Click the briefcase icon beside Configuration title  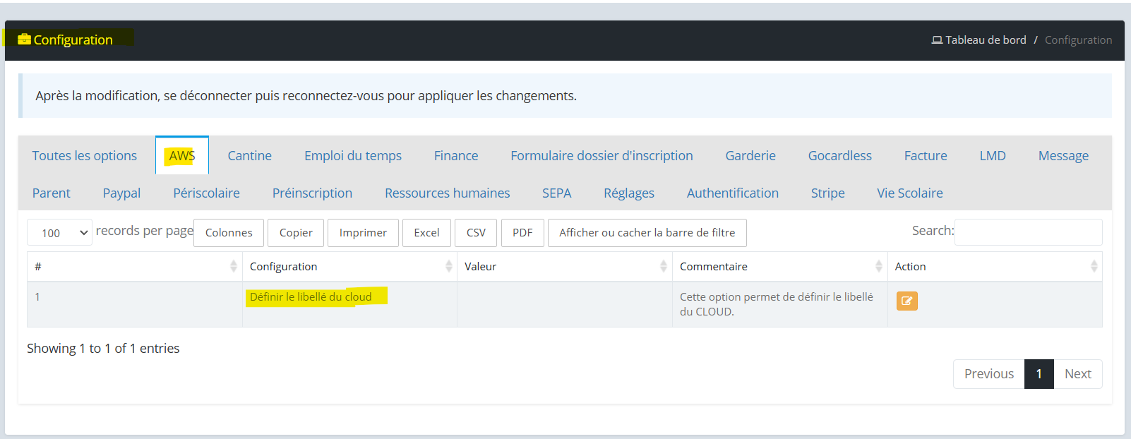pos(24,40)
